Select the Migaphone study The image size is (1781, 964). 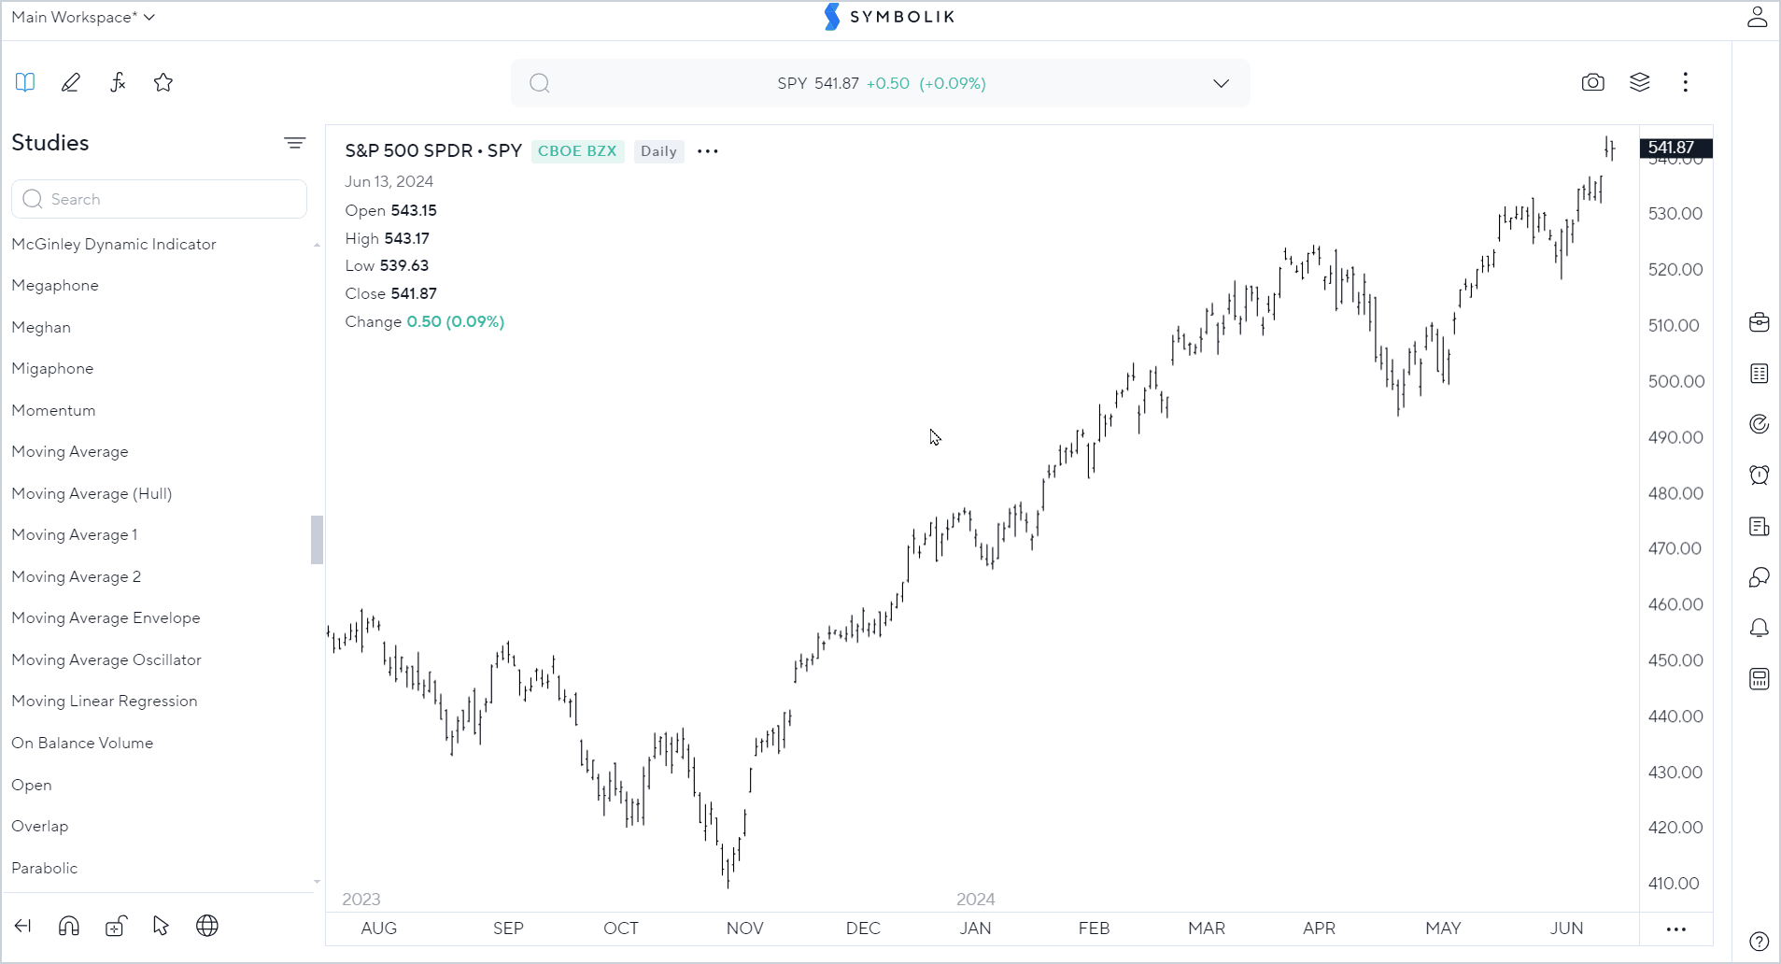(x=52, y=369)
